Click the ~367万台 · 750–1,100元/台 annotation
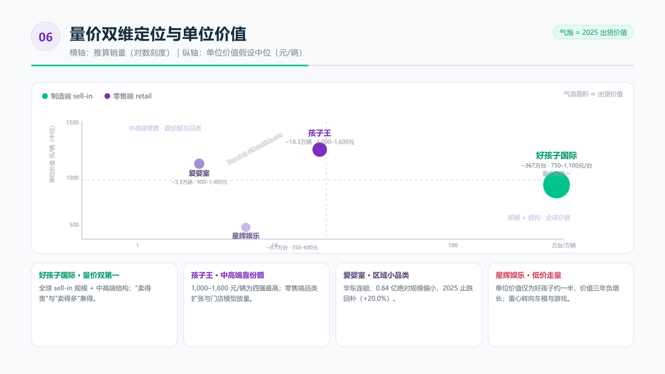The image size is (665, 374). pyautogui.click(x=556, y=166)
